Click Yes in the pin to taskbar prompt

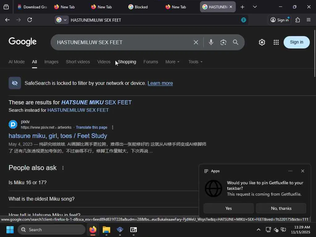point(229,208)
